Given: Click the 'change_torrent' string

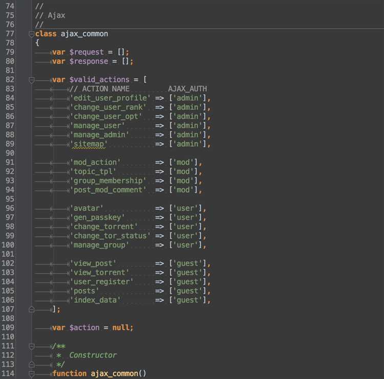Looking at the screenshot, I should tap(103, 227).
